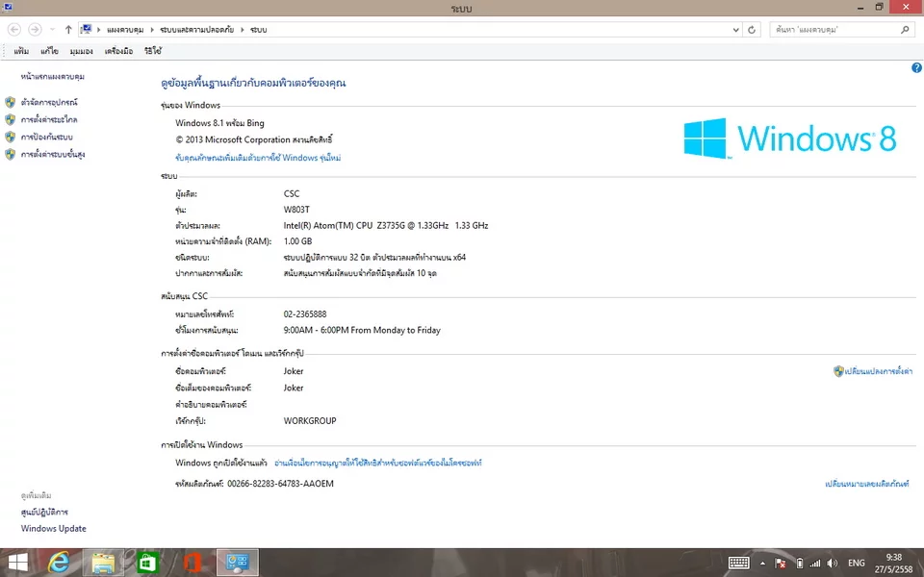The height and width of the screenshot is (577, 924).
Task: Click the blue Help question mark icon
Action: [916, 67]
